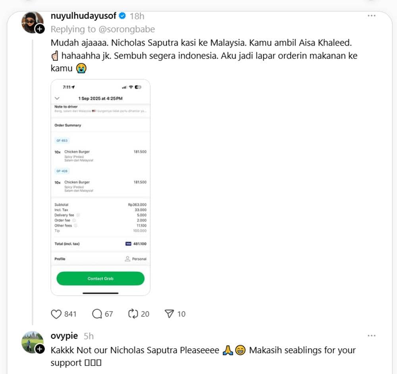This screenshot has height=374, width=397.
Task: Open more options for ovypie reply
Action: coord(372,336)
